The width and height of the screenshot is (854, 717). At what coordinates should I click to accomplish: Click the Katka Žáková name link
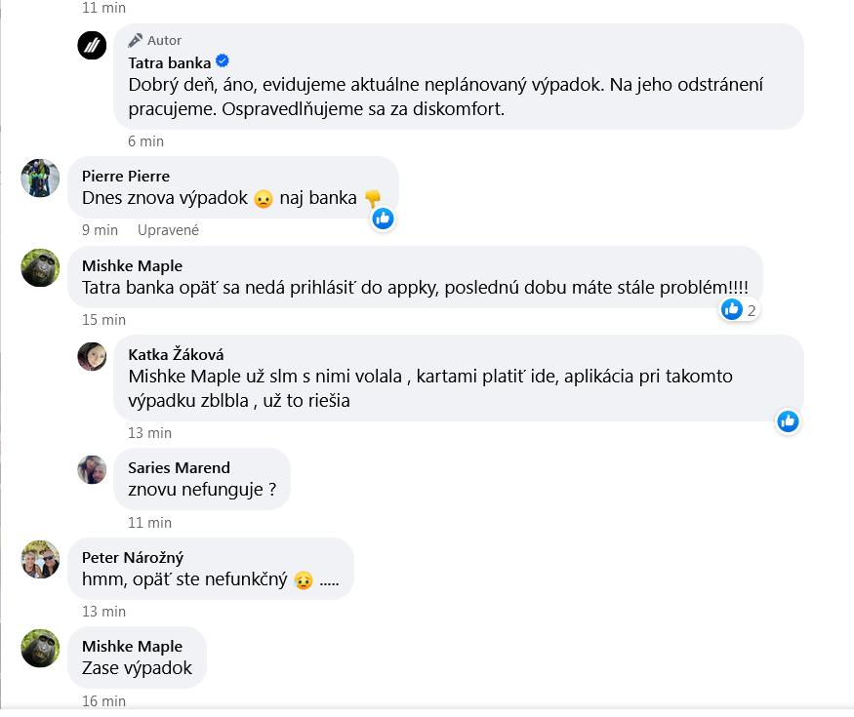tap(176, 354)
